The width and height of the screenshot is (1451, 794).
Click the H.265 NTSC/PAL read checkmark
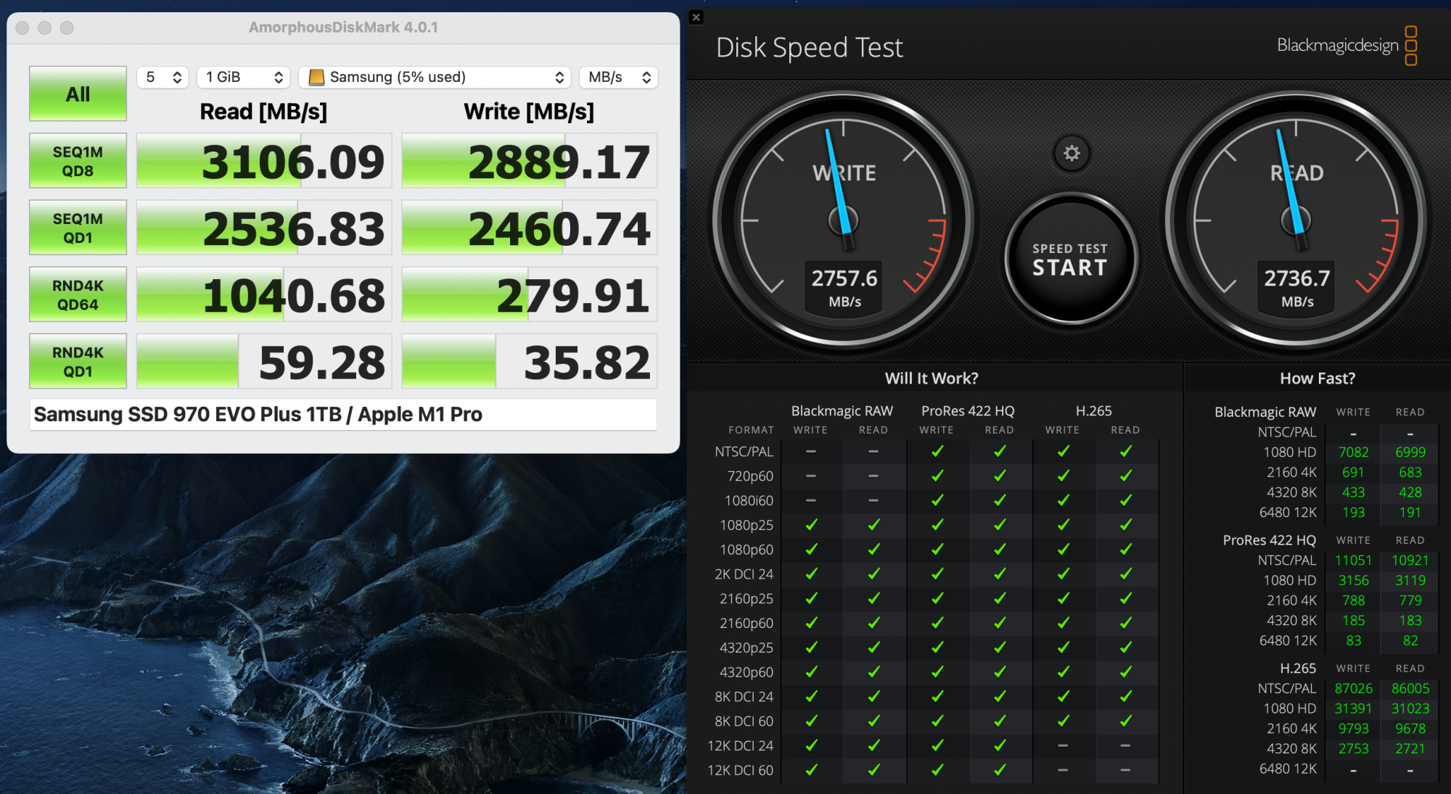click(x=1125, y=451)
